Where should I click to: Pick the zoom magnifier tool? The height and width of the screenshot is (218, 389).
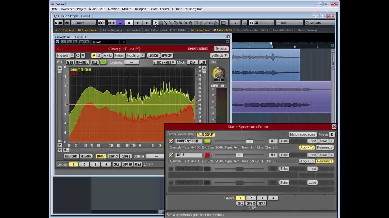(x=181, y=23)
